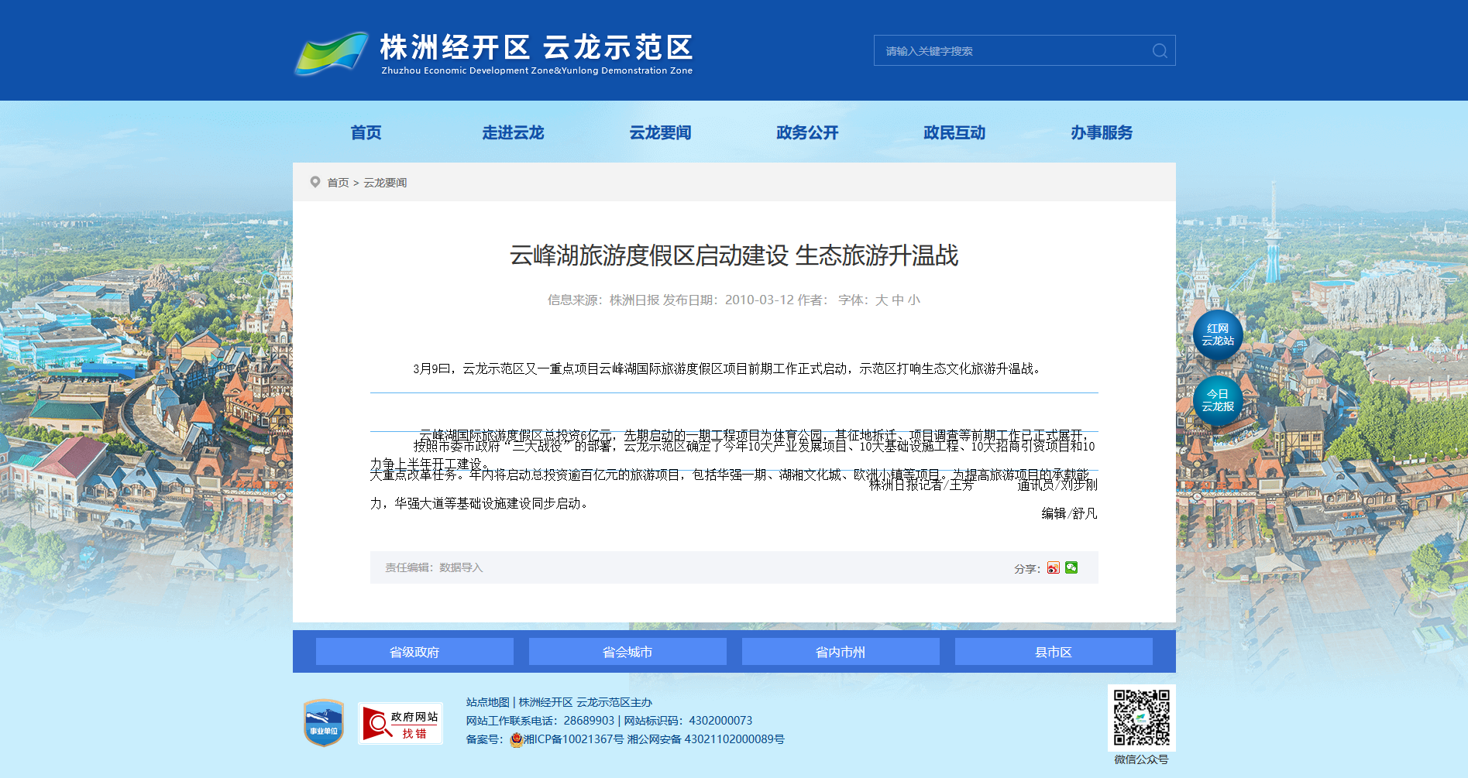Set font size to 大
This screenshot has height=778, width=1468.
(x=882, y=300)
